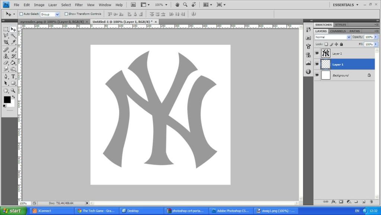
Task: Add a layer style with fx button
Action: coord(334,202)
